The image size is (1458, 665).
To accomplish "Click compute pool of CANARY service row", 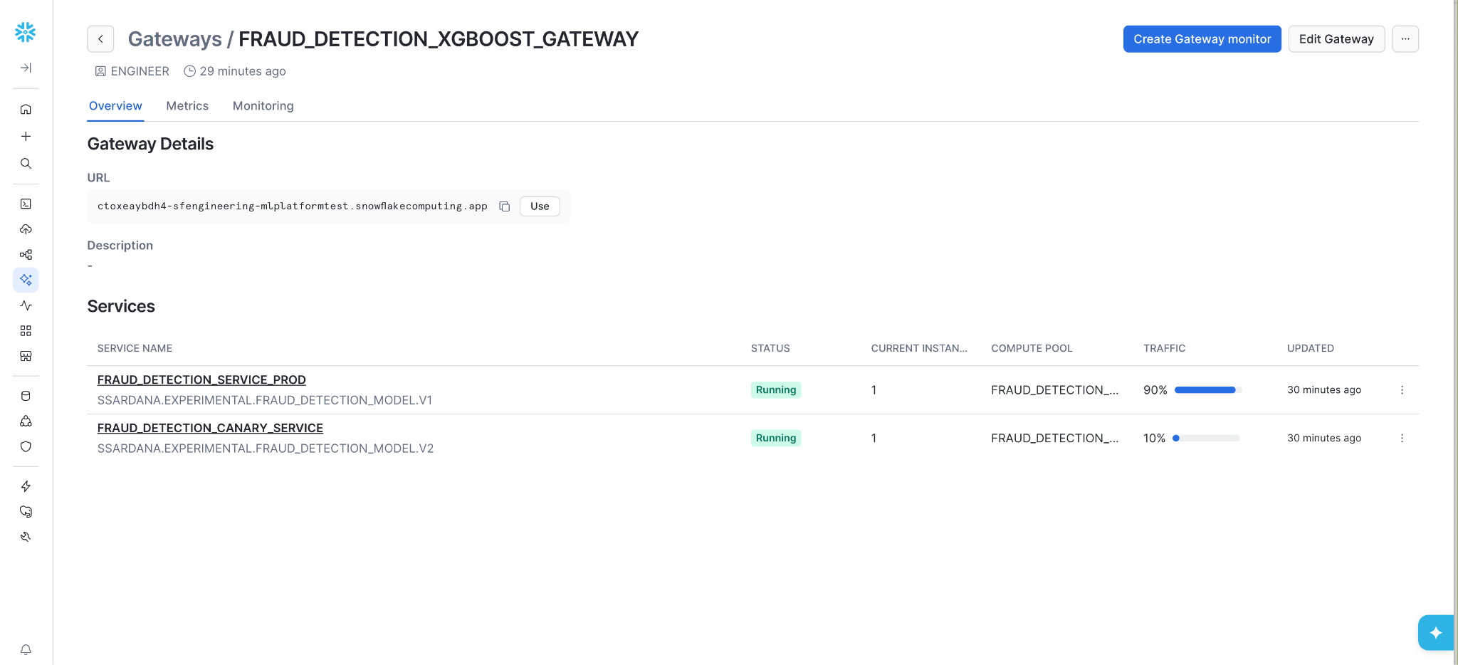I will (1054, 439).
